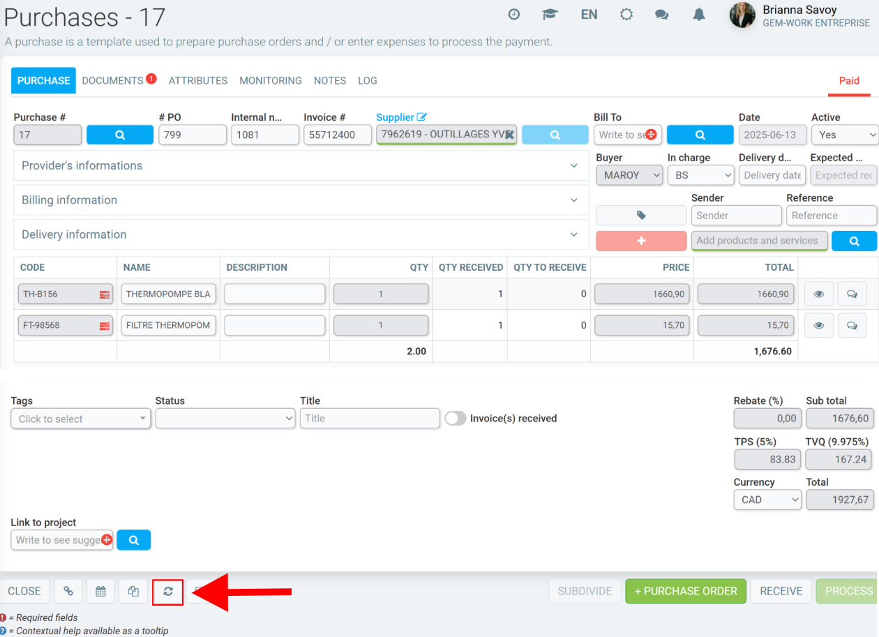
Task: Click the Title input field
Action: (x=370, y=419)
